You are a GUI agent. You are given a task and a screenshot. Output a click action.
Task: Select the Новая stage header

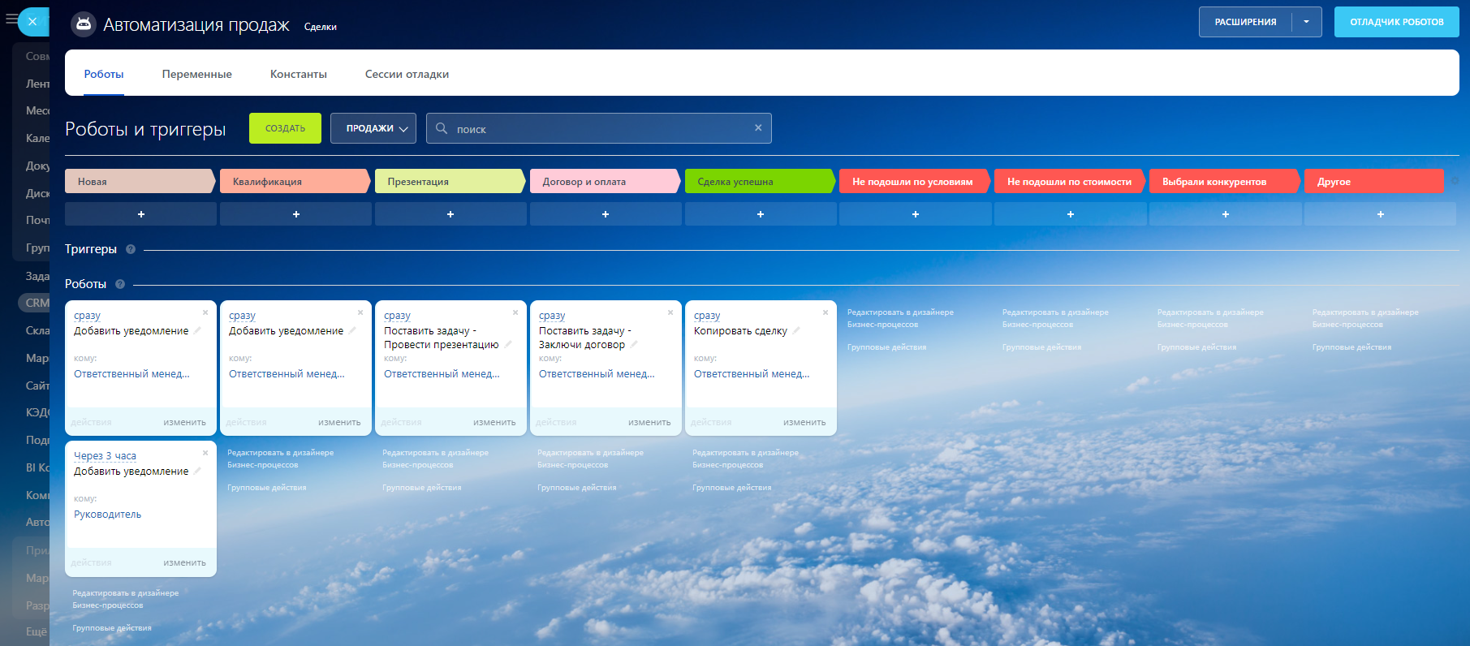140,181
